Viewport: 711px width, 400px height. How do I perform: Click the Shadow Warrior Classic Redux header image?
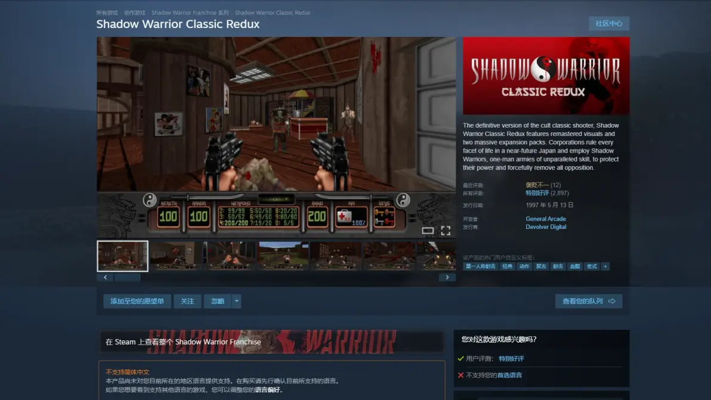(546, 76)
